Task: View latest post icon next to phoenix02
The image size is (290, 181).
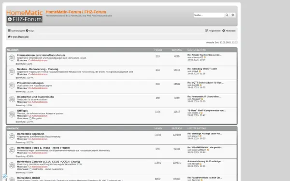Action: coord(204,57)
